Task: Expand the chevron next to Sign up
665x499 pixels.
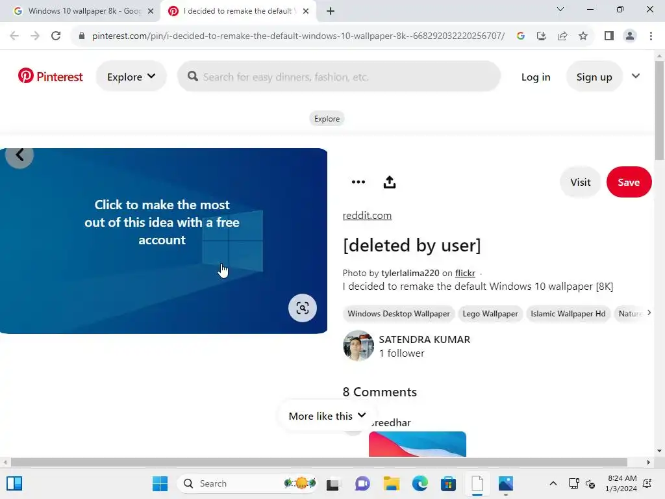Action: (635, 76)
